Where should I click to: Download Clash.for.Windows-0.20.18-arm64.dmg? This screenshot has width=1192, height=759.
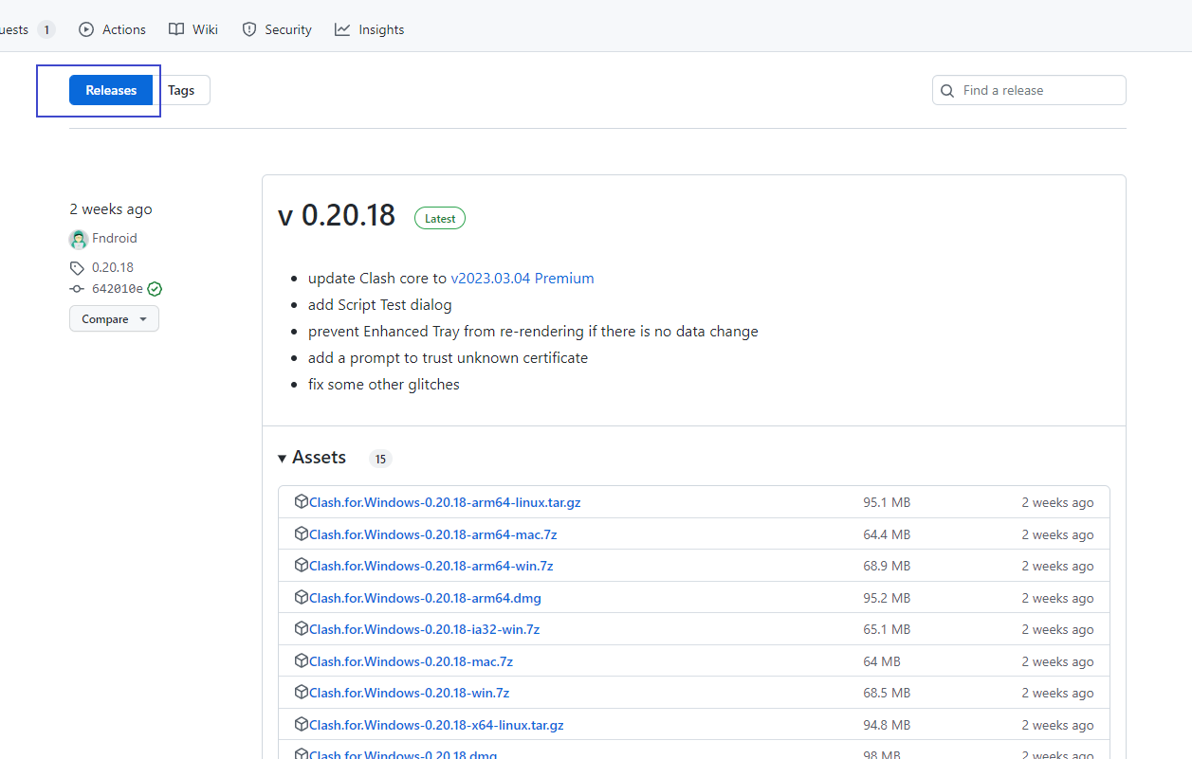[x=425, y=598]
